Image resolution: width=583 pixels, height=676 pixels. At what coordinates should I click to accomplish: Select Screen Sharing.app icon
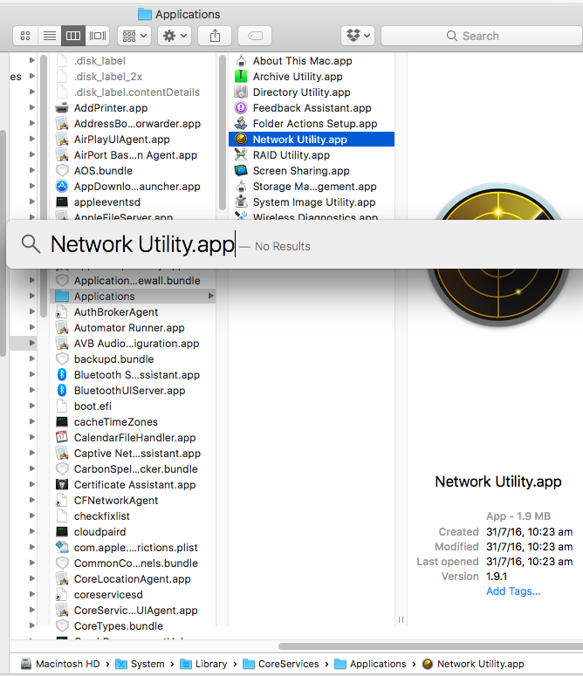241,171
